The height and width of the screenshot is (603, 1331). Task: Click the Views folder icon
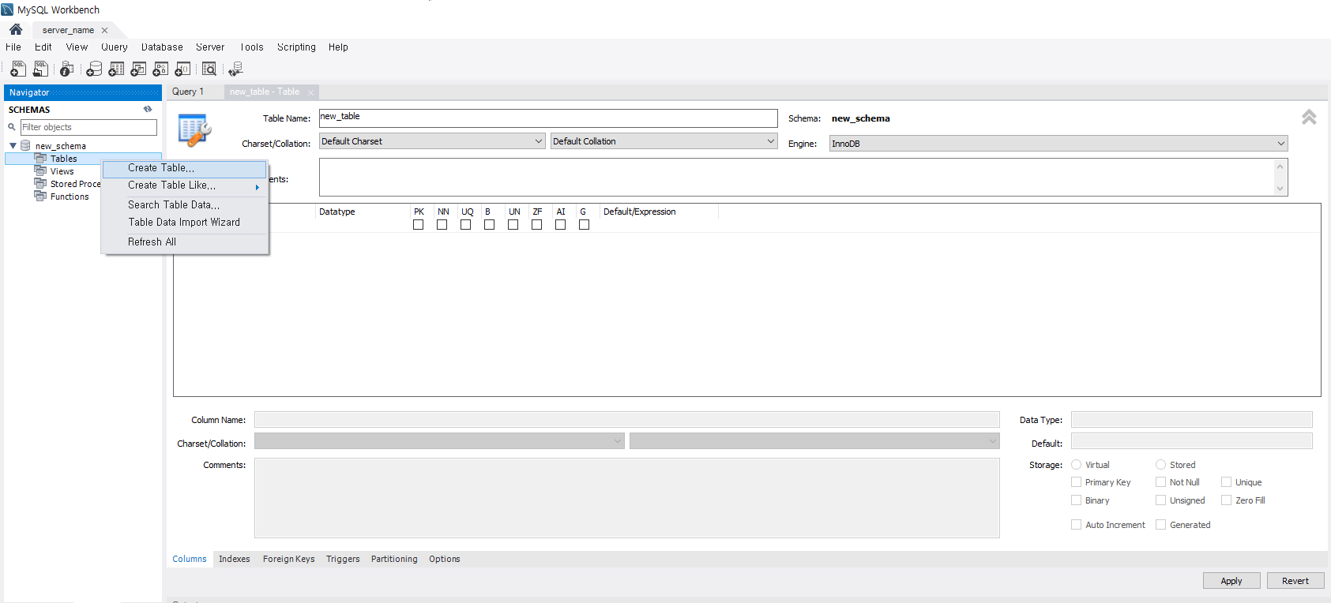tap(40, 171)
